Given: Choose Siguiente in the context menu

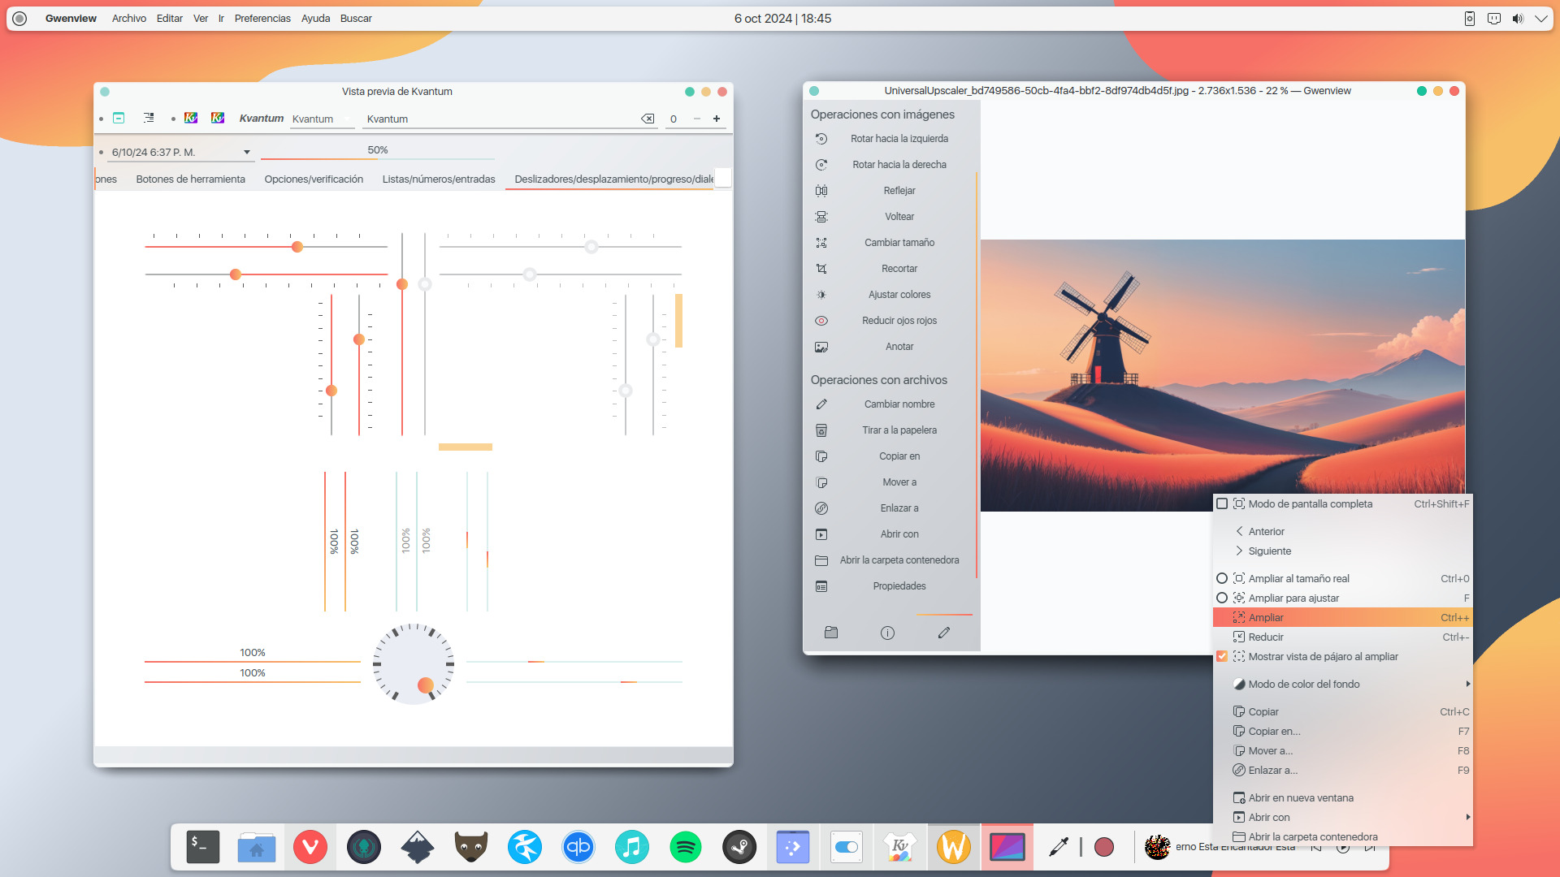Looking at the screenshot, I should (1342, 551).
